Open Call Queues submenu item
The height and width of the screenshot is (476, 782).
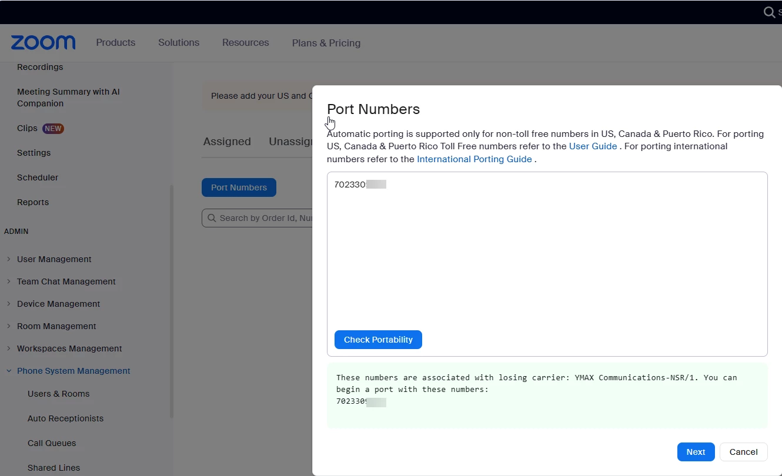[52, 443]
